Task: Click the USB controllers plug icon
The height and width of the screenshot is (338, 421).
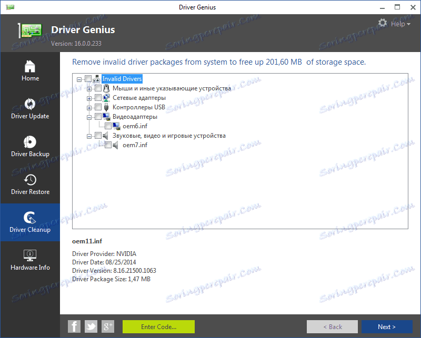Action: 106,107
